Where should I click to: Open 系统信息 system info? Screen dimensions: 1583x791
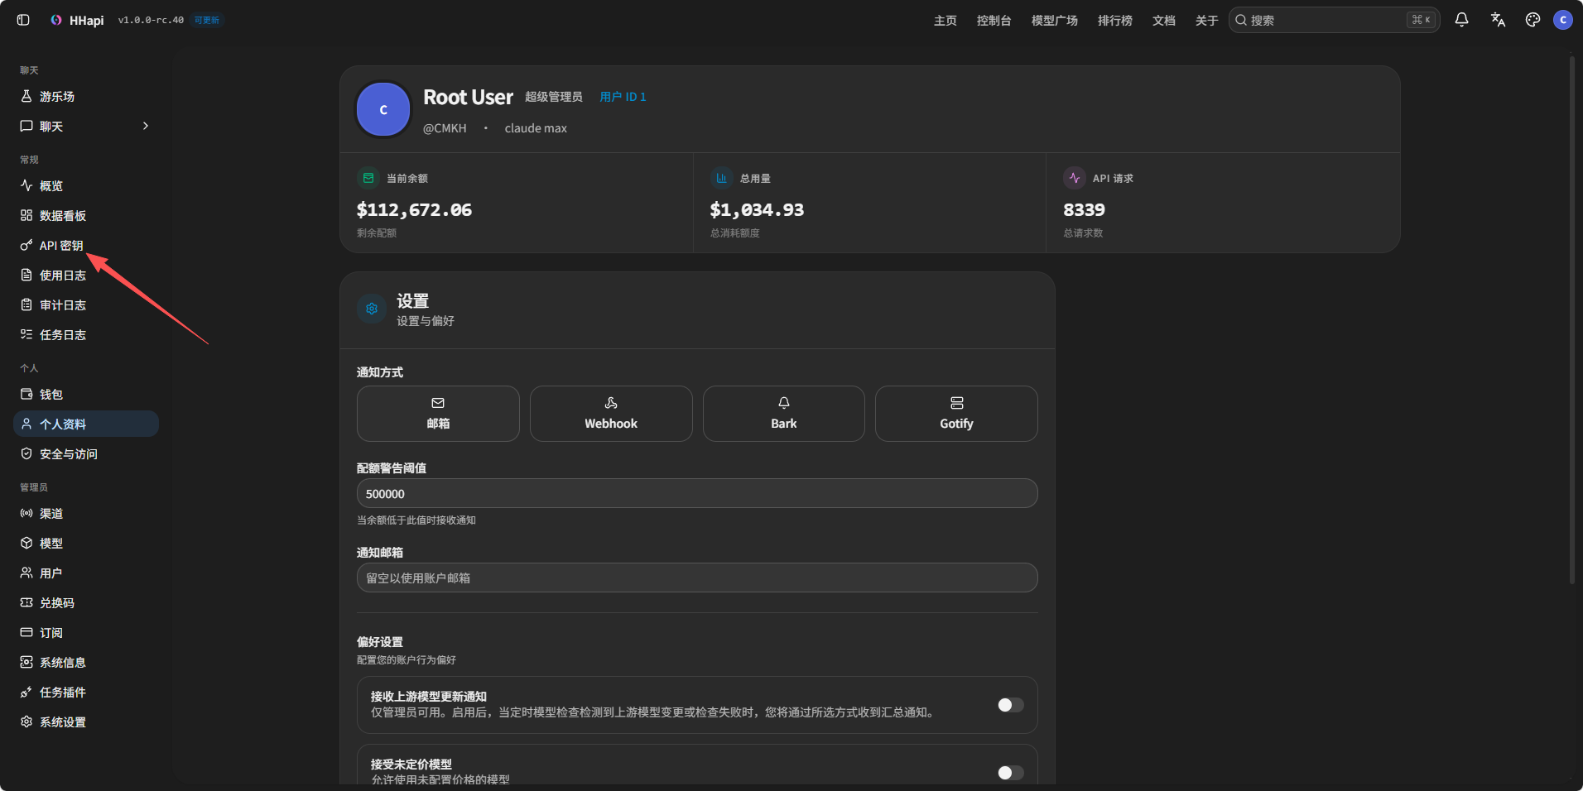point(86,663)
